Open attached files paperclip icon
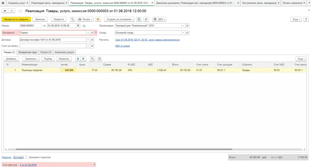 [x=146, y=19]
